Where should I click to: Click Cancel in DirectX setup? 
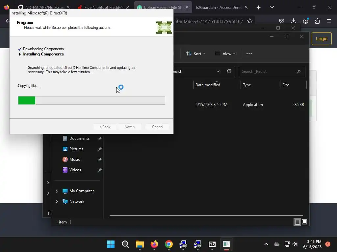(x=158, y=127)
